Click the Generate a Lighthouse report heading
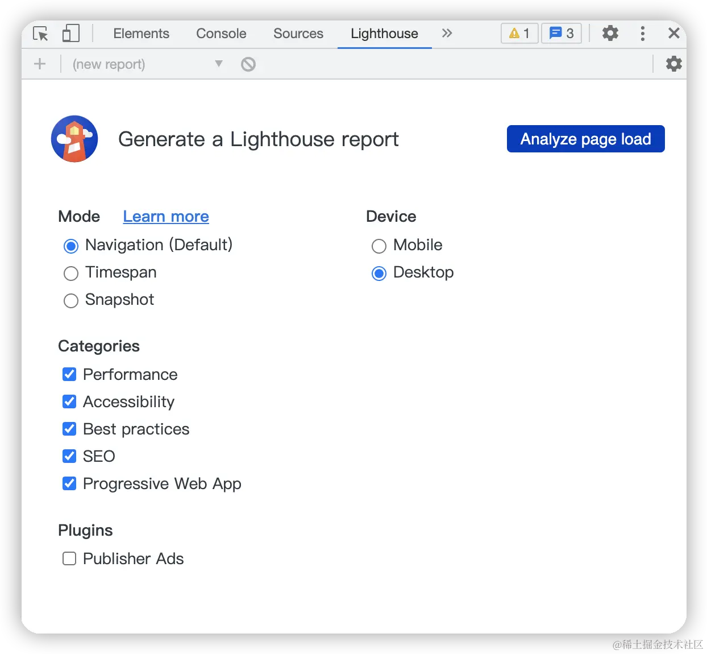Viewport: 707px width, 654px height. point(259,139)
